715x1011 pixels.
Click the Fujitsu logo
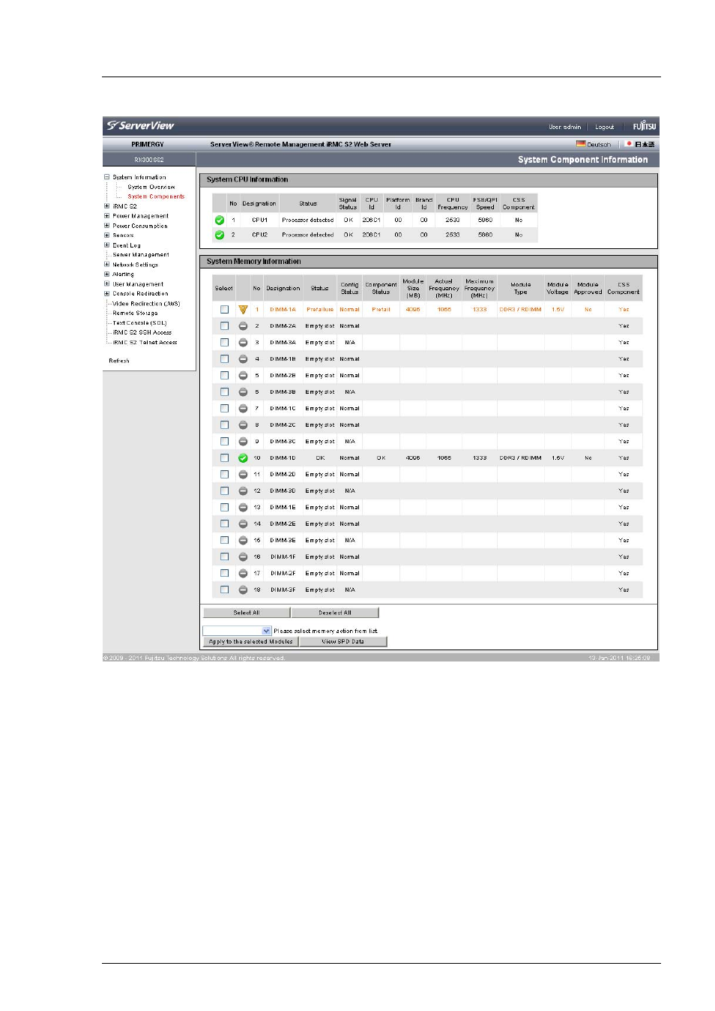click(x=644, y=126)
